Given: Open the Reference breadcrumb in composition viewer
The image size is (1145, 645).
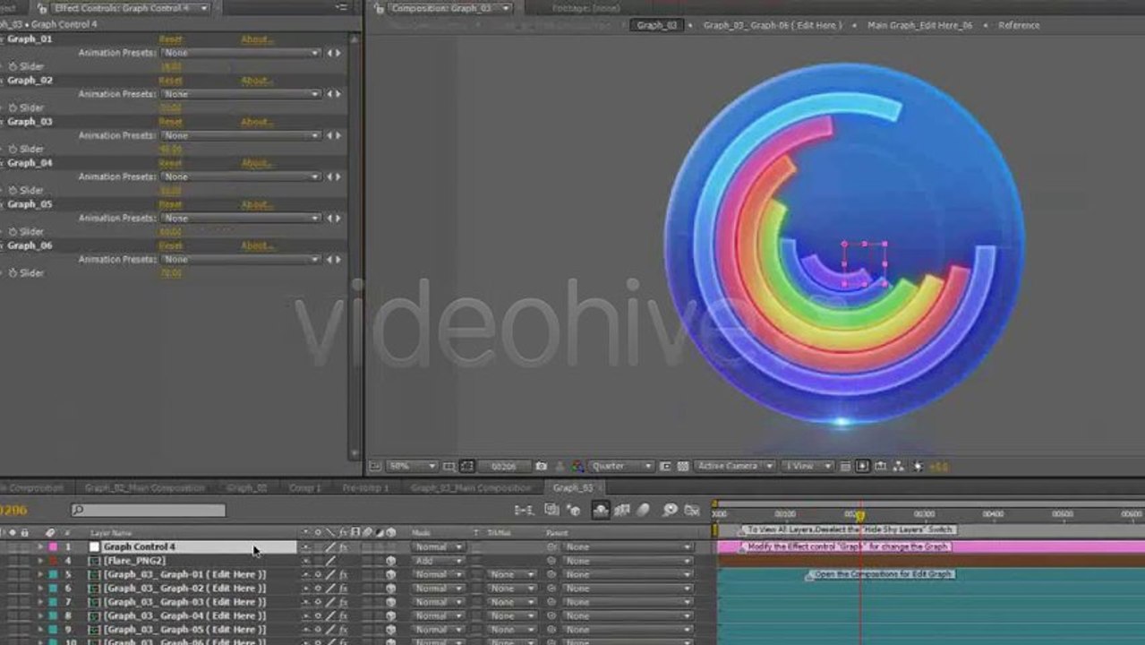Looking at the screenshot, I should pos(1019,25).
